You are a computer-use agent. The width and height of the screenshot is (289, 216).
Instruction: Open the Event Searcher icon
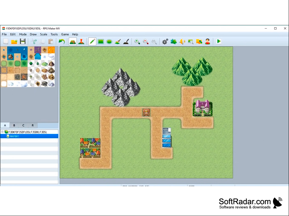(191, 41)
